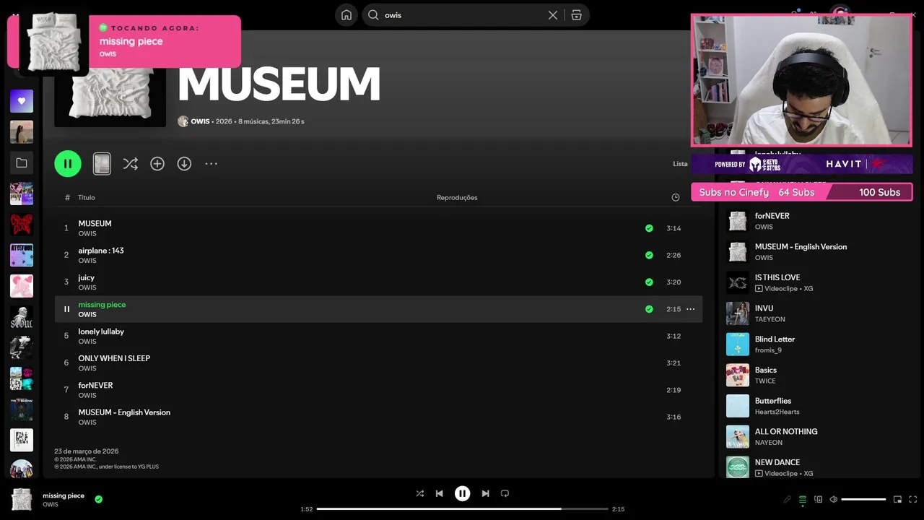The height and width of the screenshot is (520, 924).
Task: Open the album art preview thumbnail button
Action: pyautogui.click(x=102, y=164)
